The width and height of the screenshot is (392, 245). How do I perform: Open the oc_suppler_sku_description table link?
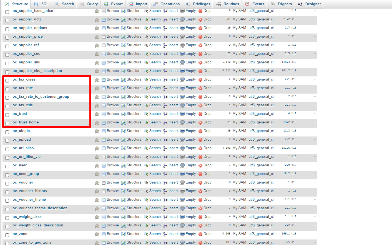(x=37, y=71)
